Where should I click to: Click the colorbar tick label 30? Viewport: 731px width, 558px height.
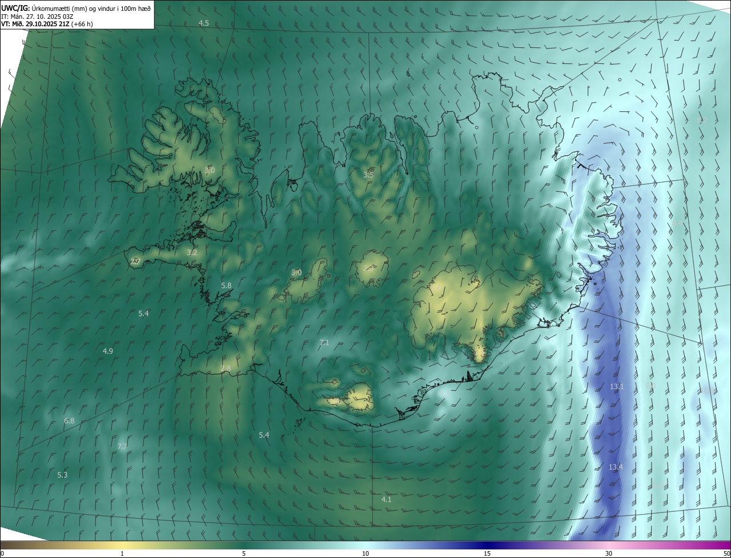609,553
